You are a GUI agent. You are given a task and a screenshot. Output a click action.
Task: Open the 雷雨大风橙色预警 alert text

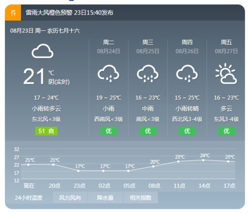(69, 12)
